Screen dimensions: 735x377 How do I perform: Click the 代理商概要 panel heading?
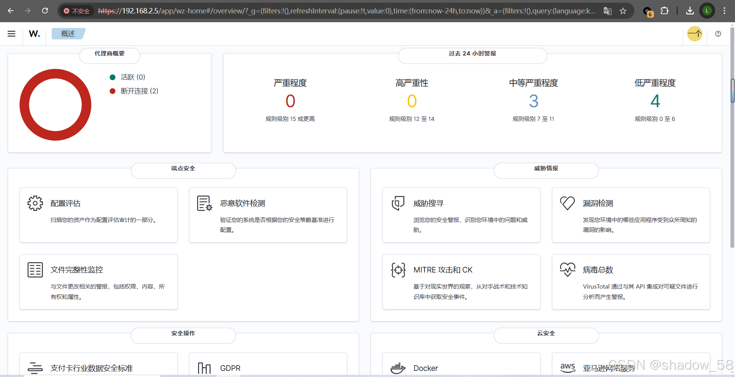click(110, 54)
